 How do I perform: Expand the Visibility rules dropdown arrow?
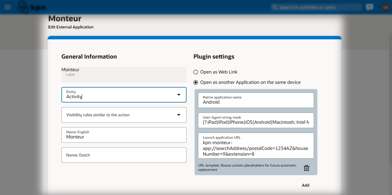pos(179,115)
